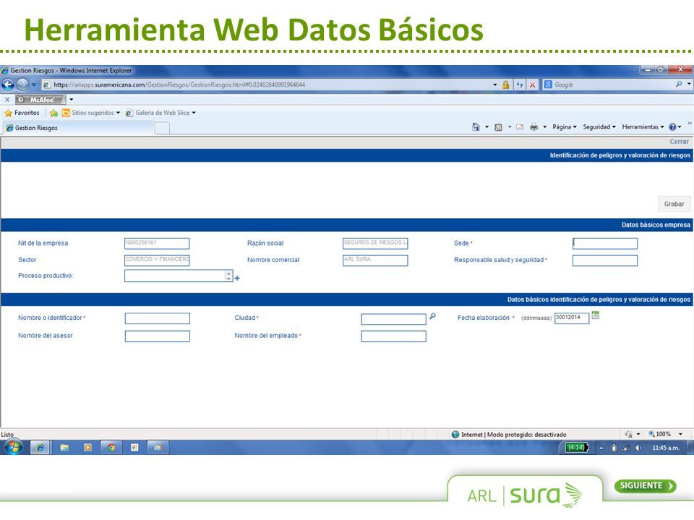Select the Gestion Riesgos browser tab
Image resolution: width=694 pixels, height=520 pixels.
[78, 128]
